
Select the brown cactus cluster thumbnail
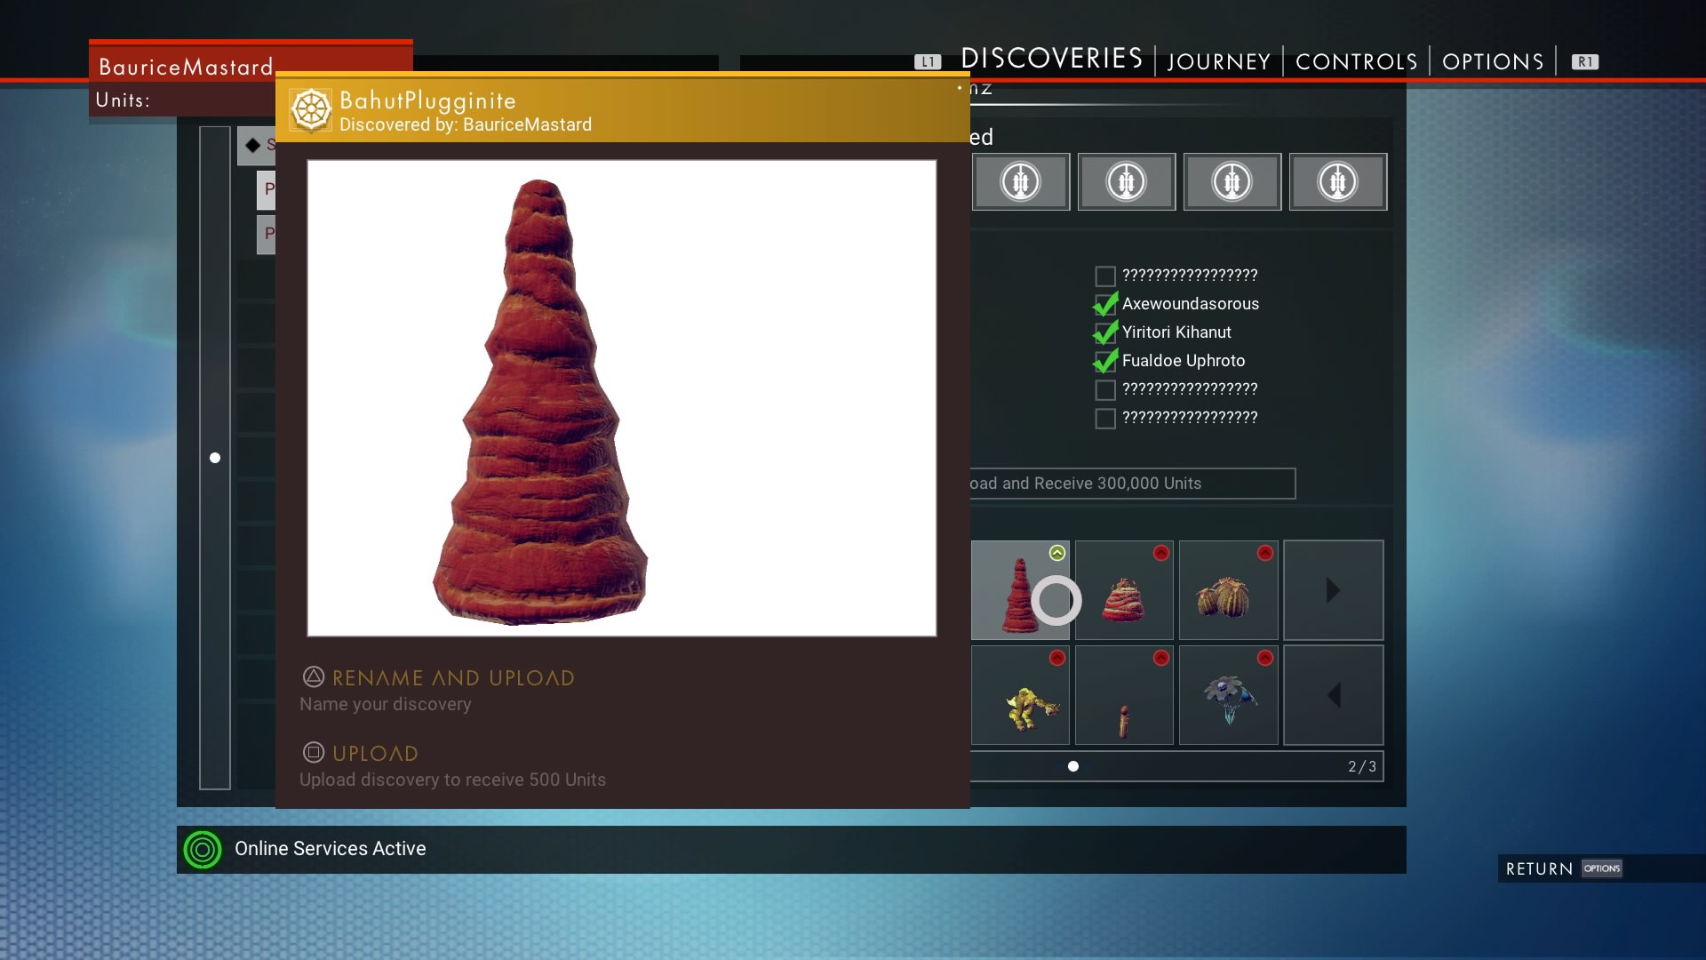click(1228, 590)
